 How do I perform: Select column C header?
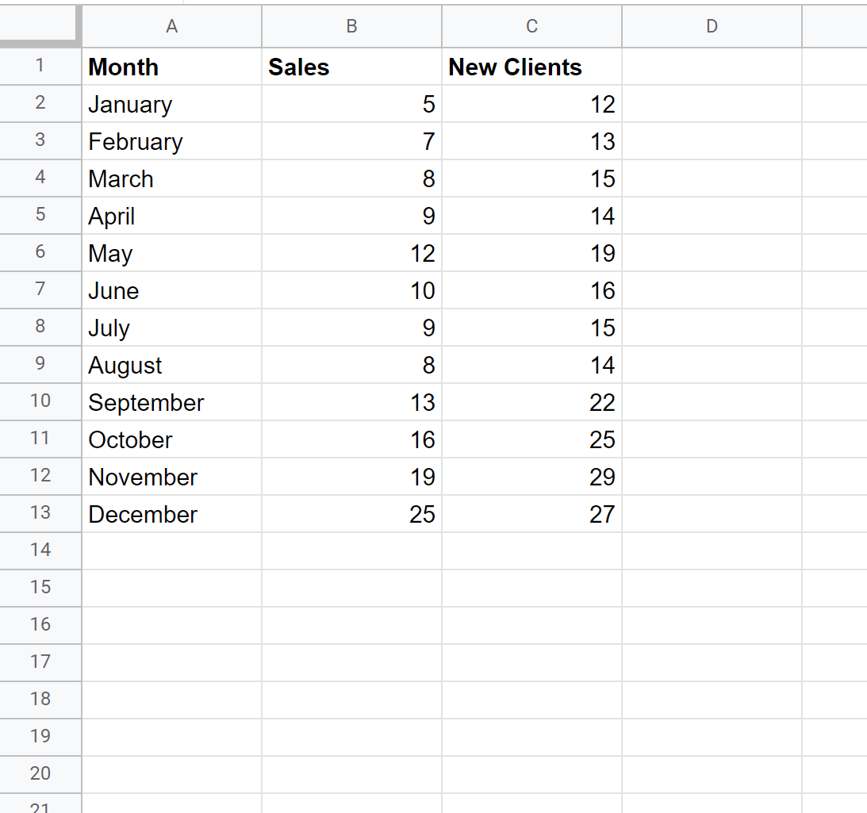[531, 26]
